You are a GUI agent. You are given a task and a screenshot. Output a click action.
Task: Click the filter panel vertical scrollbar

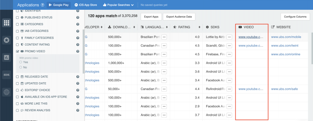point(84,52)
